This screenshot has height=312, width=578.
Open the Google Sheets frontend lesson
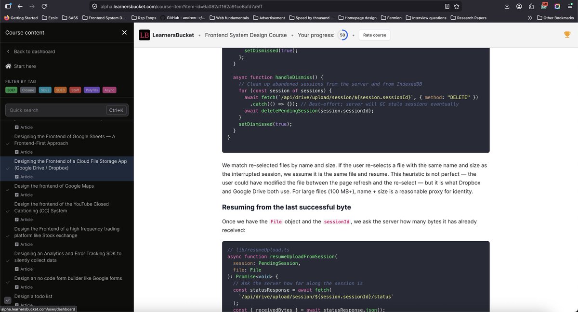65,140
